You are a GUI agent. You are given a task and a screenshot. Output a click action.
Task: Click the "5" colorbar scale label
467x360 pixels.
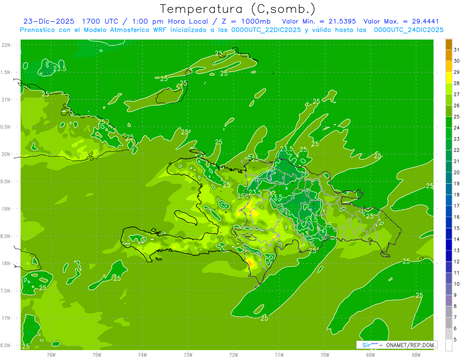pyautogui.click(x=455, y=340)
